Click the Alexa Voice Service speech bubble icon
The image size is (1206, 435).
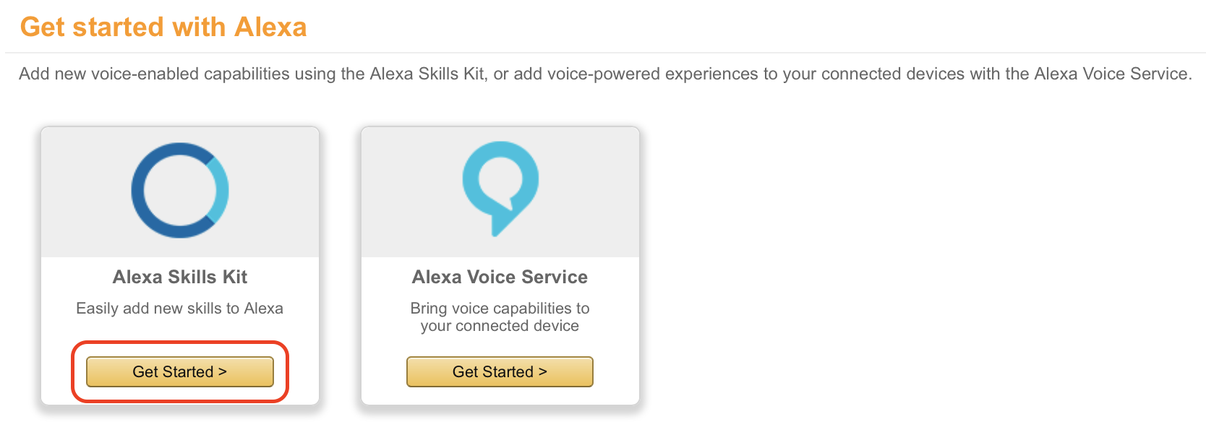pyautogui.click(x=500, y=188)
